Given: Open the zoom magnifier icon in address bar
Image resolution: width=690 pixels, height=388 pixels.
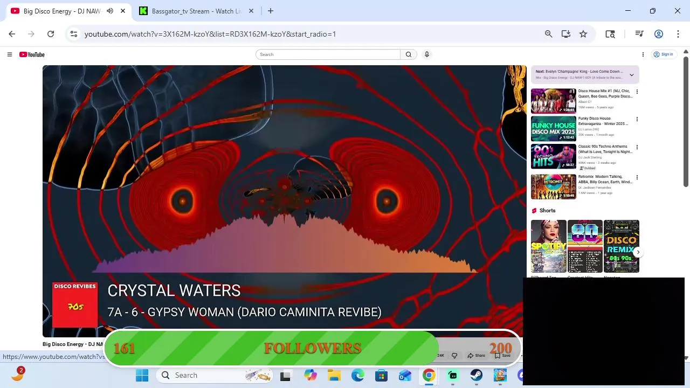Looking at the screenshot, I should [x=548, y=34].
